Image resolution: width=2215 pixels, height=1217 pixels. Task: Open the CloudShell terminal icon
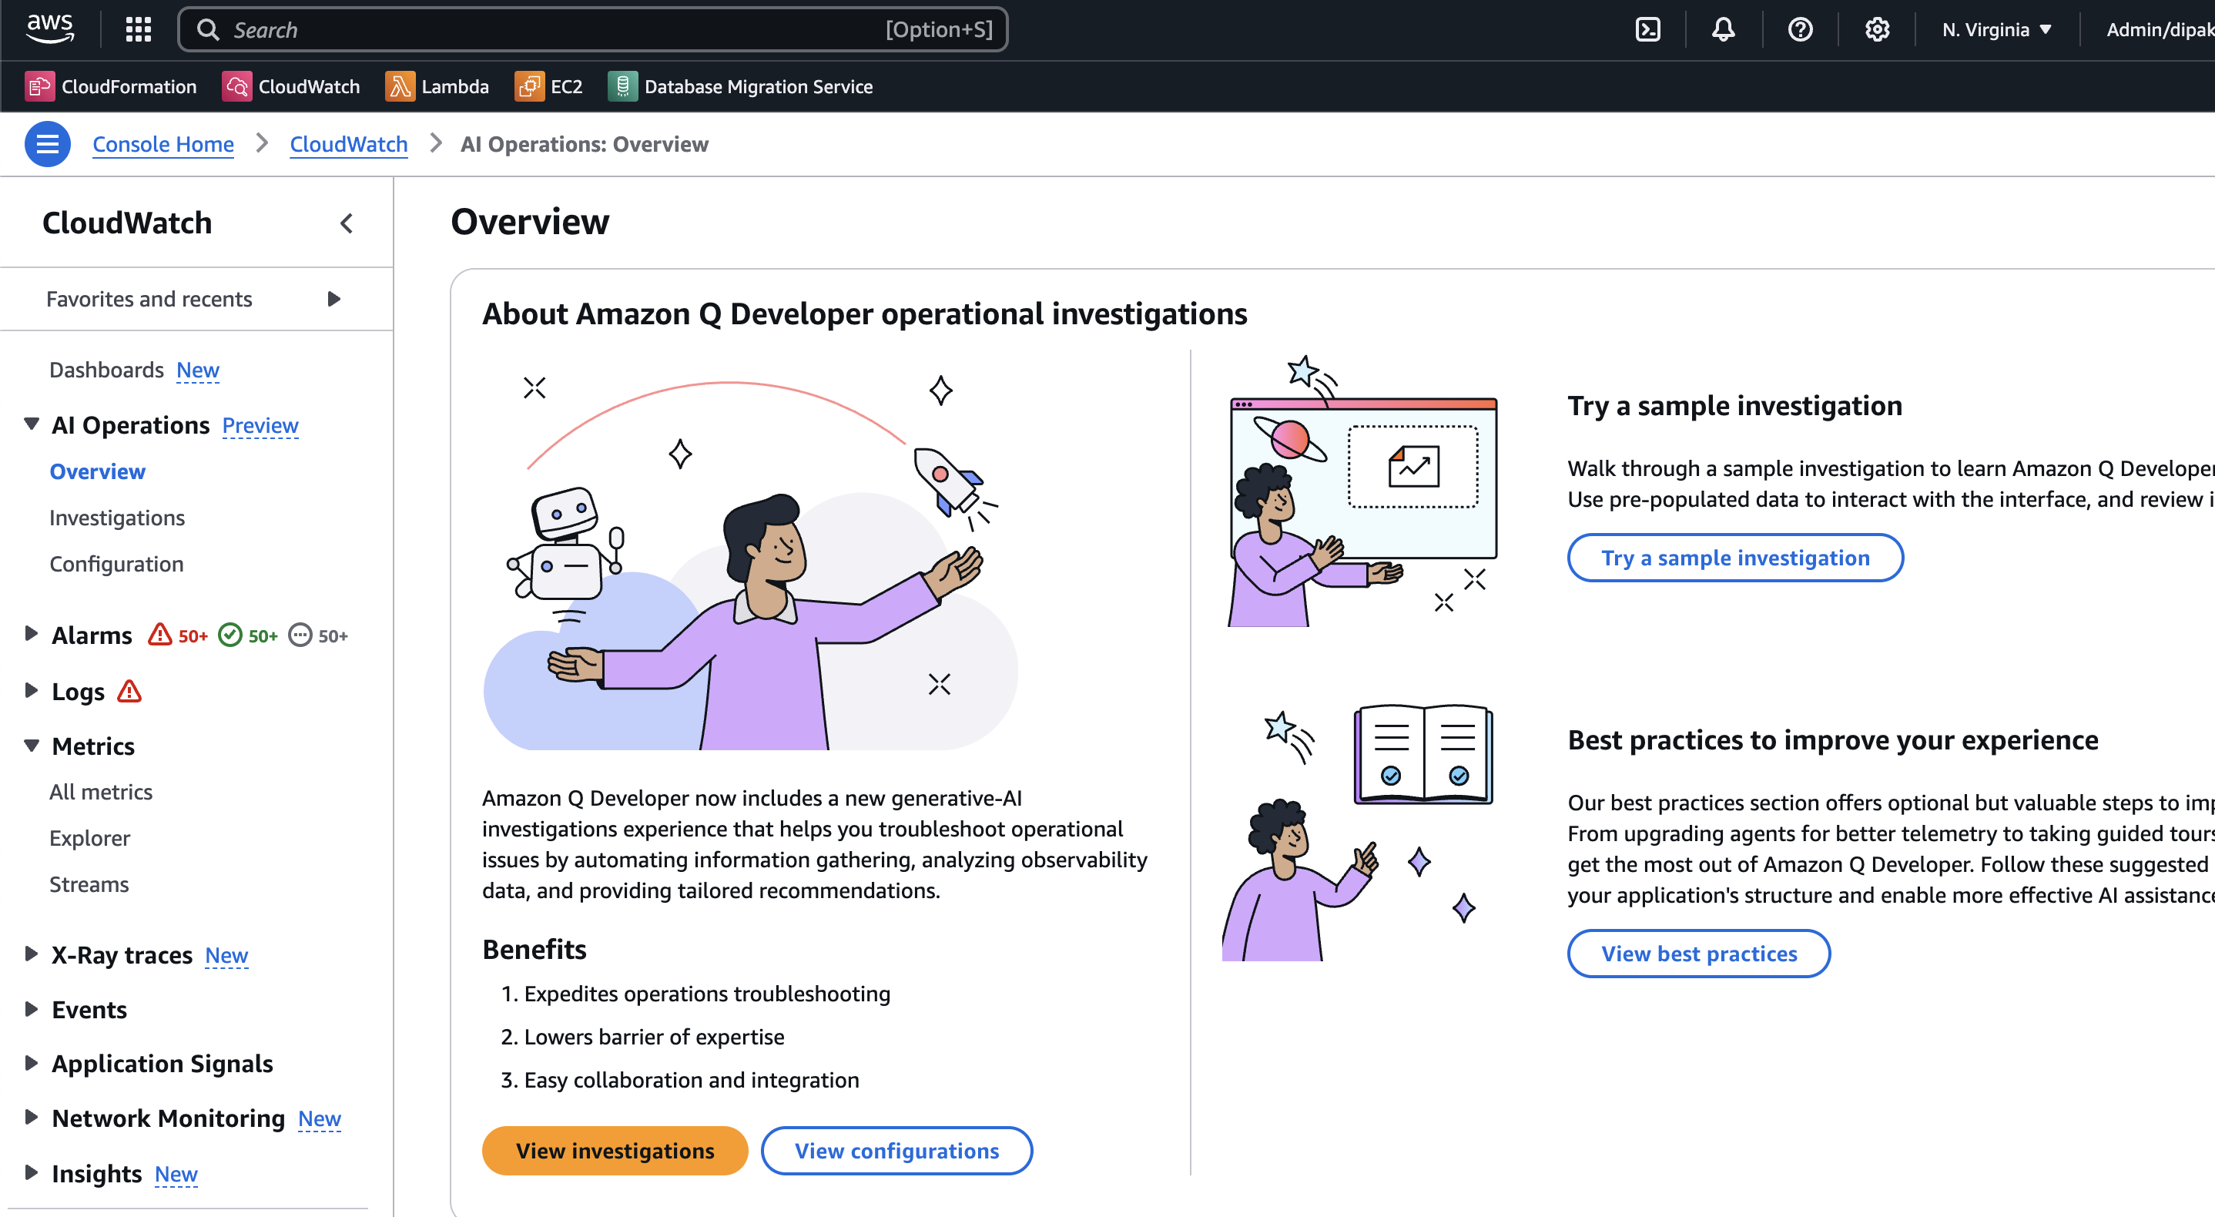tap(1647, 29)
